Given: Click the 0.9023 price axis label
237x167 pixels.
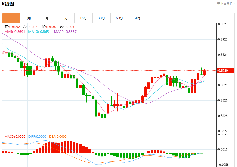Looking at the screenshot, I should pos(223,24).
